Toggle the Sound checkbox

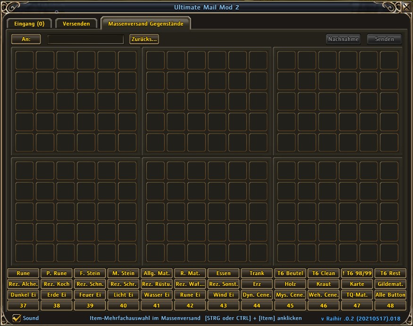click(17, 318)
